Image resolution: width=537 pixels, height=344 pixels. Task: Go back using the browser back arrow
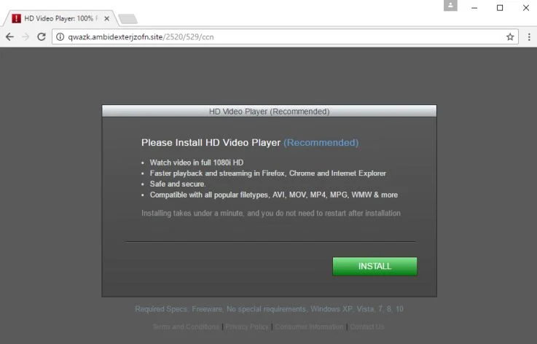pos(9,36)
